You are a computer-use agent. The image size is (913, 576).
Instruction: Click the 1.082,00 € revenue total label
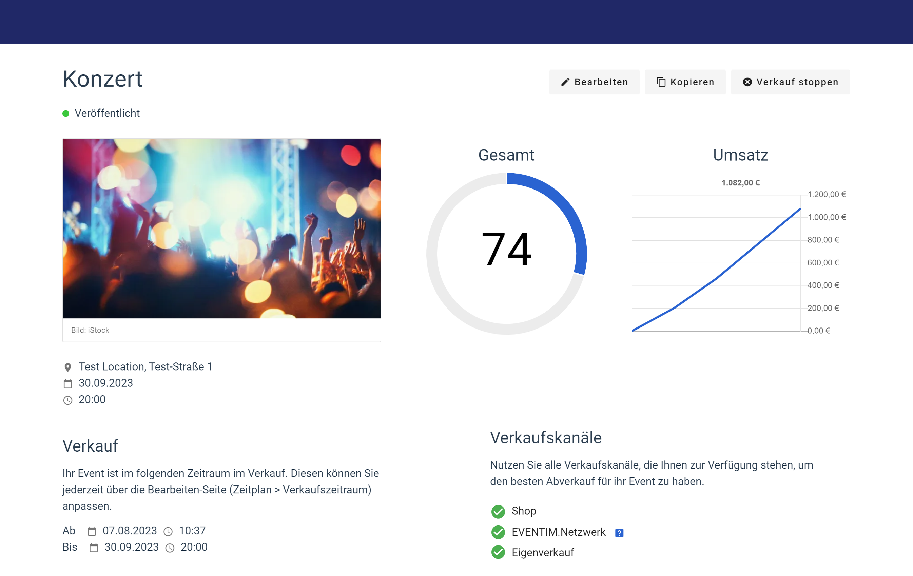pos(740,183)
